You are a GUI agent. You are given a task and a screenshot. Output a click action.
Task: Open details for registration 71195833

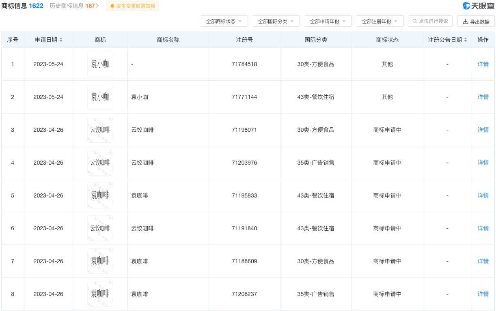[483, 195]
